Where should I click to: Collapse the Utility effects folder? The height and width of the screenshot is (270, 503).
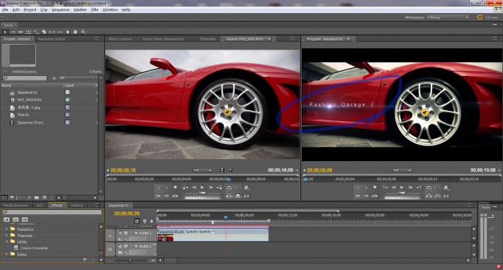[7, 242]
